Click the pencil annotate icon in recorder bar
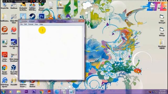This screenshot has width=168, height=94. click(41, 1)
